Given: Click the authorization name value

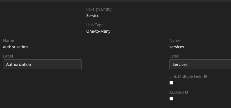Looking at the screenshot, I should 15,47.
